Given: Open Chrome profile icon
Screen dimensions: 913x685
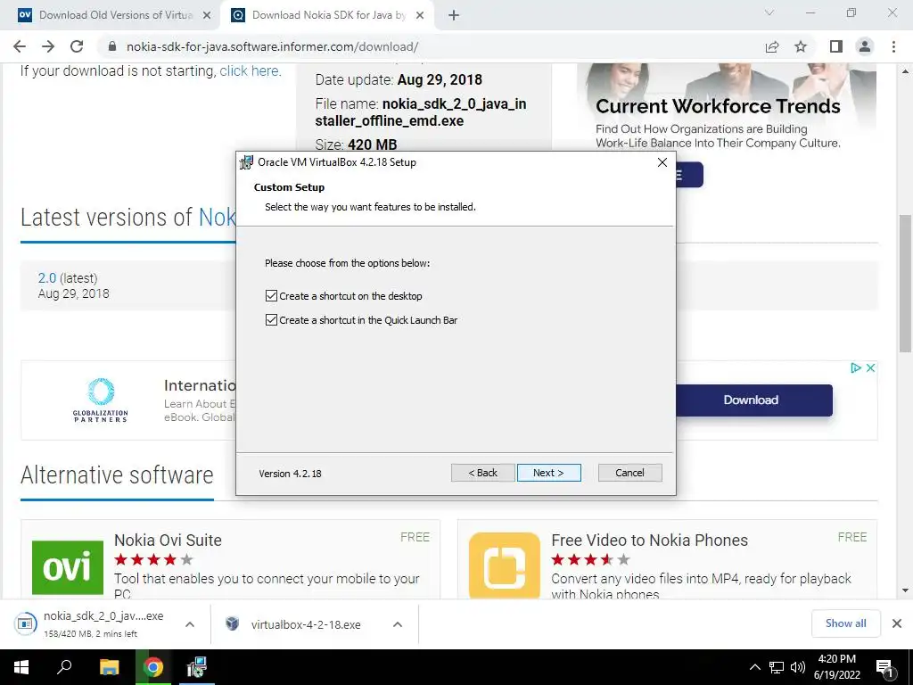Looking at the screenshot, I should [865, 46].
